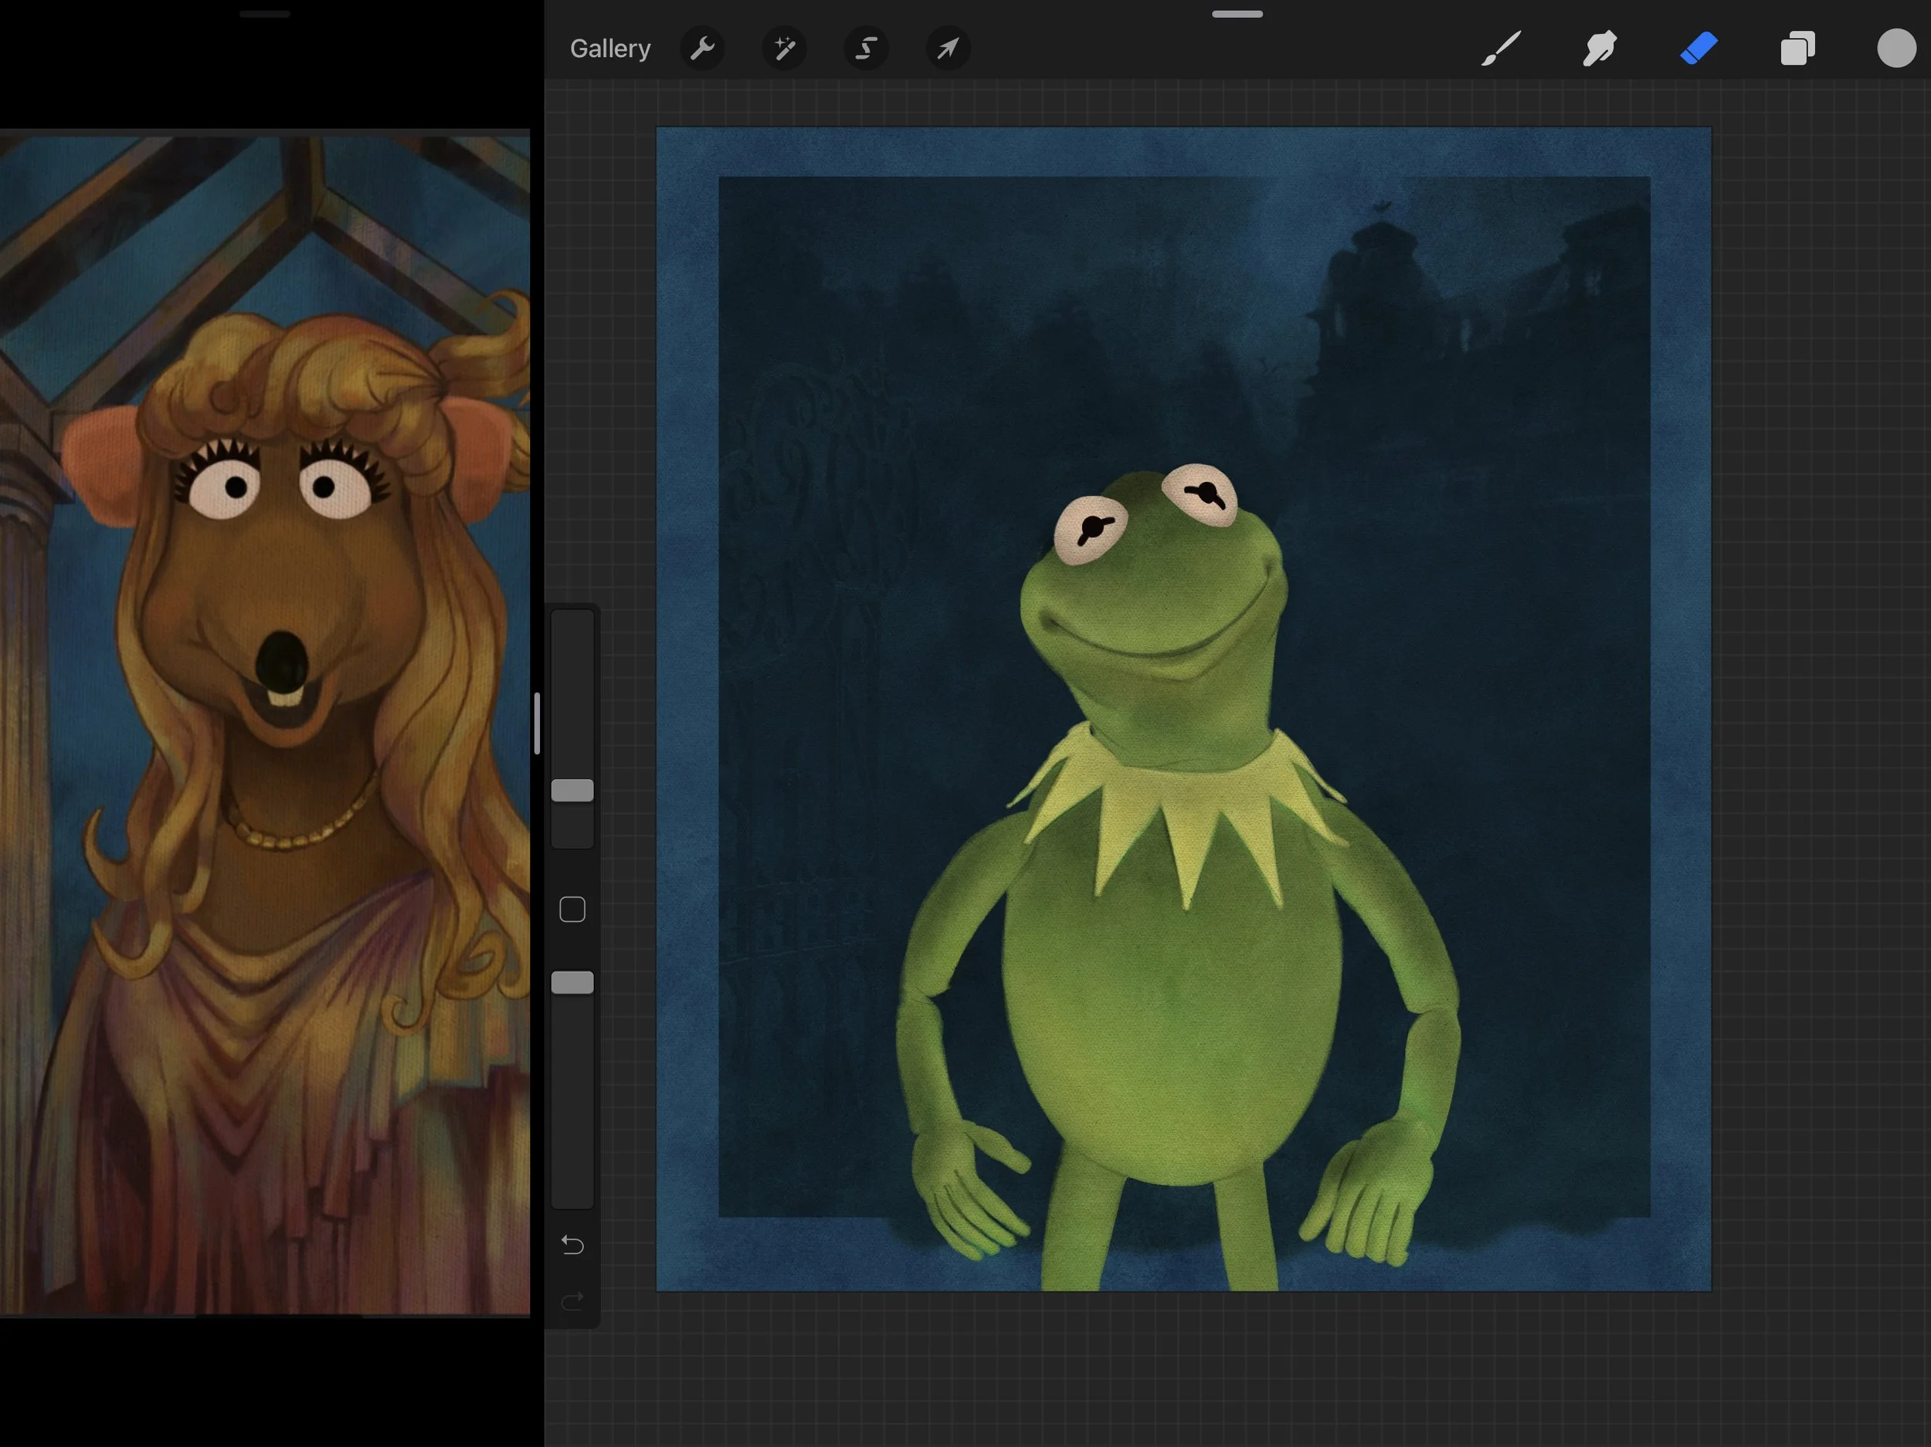Open the gray color picker circle
This screenshot has height=1447, width=1931.
tap(1896, 48)
